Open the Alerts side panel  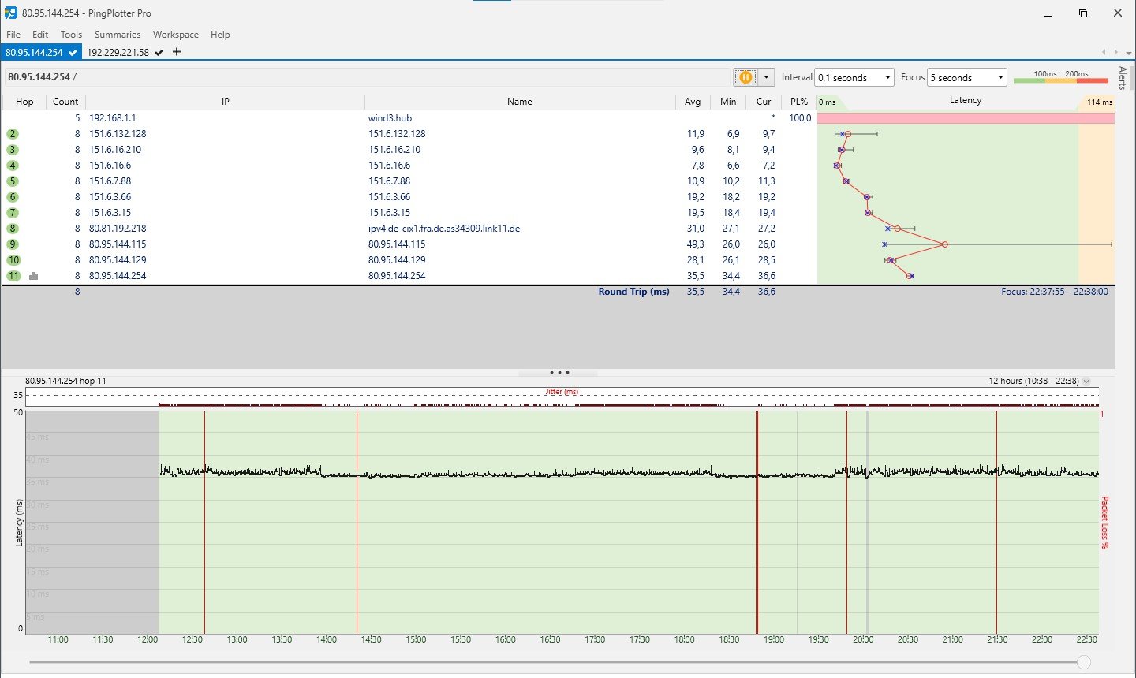(1123, 78)
